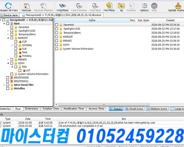Check the GENERAL folder checkbox in tree

point(16,45)
